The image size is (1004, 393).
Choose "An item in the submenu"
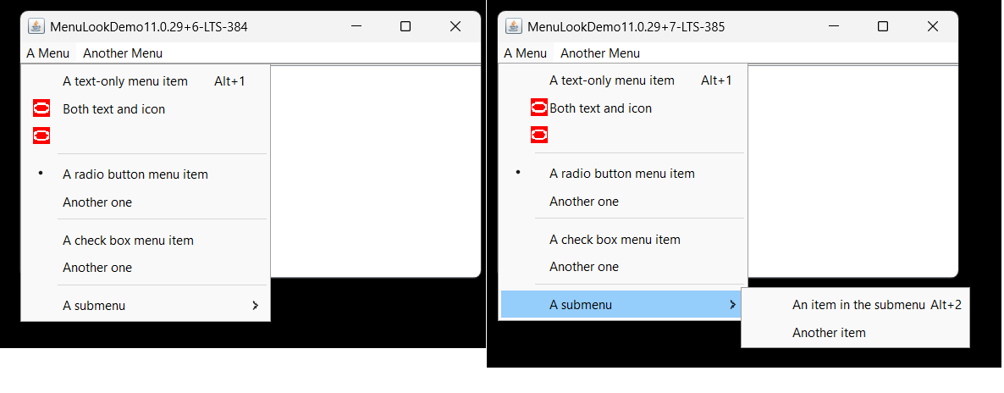pyautogui.click(x=858, y=305)
